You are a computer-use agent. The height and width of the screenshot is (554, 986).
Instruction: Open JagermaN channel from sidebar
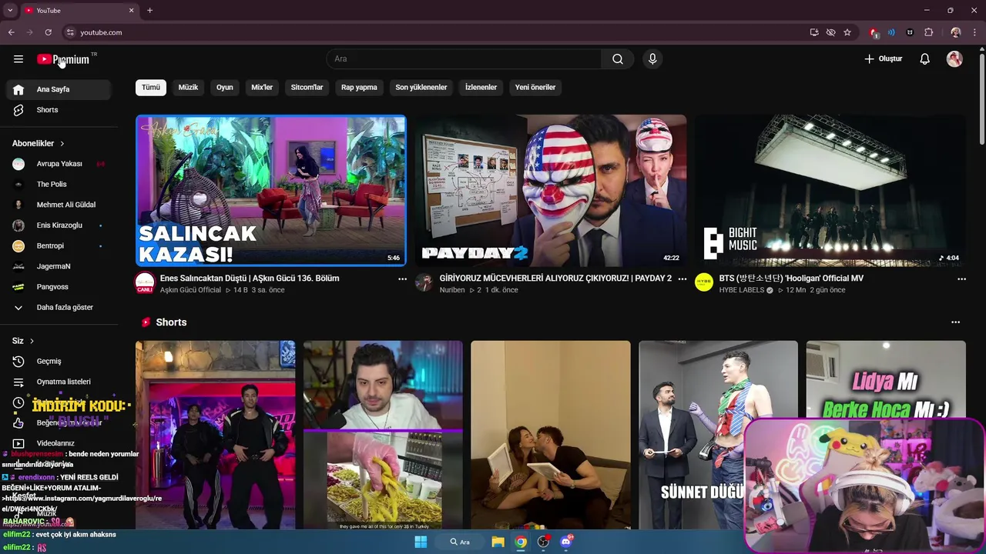(x=60, y=266)
